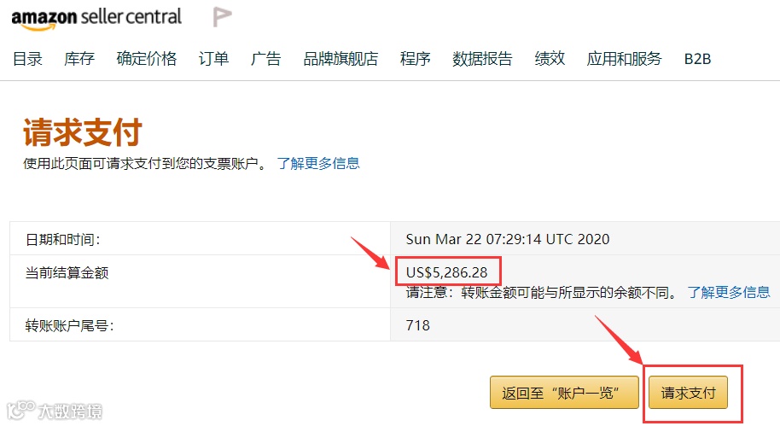The width and height of the screenshot is (780, 426).
Task: Click the 当前结算金额 label
Action: pos(67,272)
